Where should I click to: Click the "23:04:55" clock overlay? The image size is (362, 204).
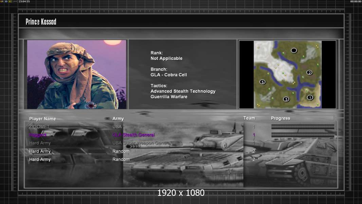click(24, 1)
